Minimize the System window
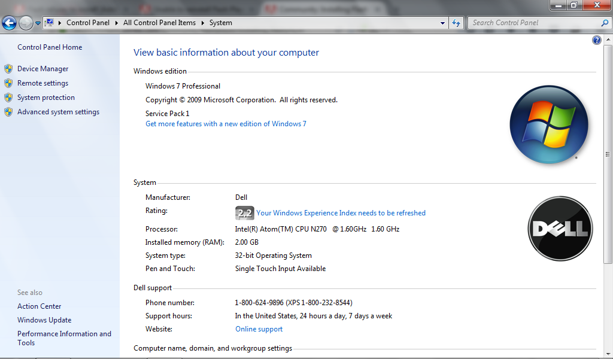 [x=559, y=5]
